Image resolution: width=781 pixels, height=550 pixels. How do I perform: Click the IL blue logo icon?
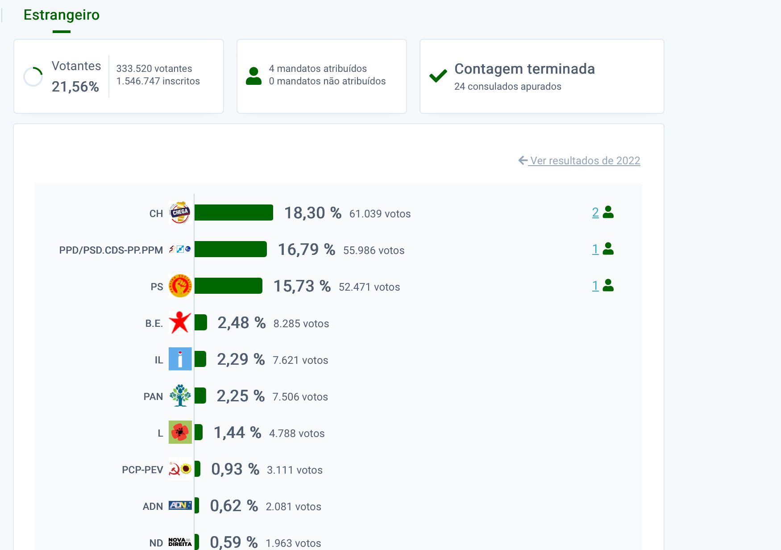(180, 359)
